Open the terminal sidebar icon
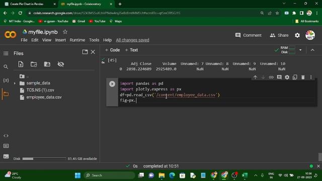 click(x=6, y=156)
